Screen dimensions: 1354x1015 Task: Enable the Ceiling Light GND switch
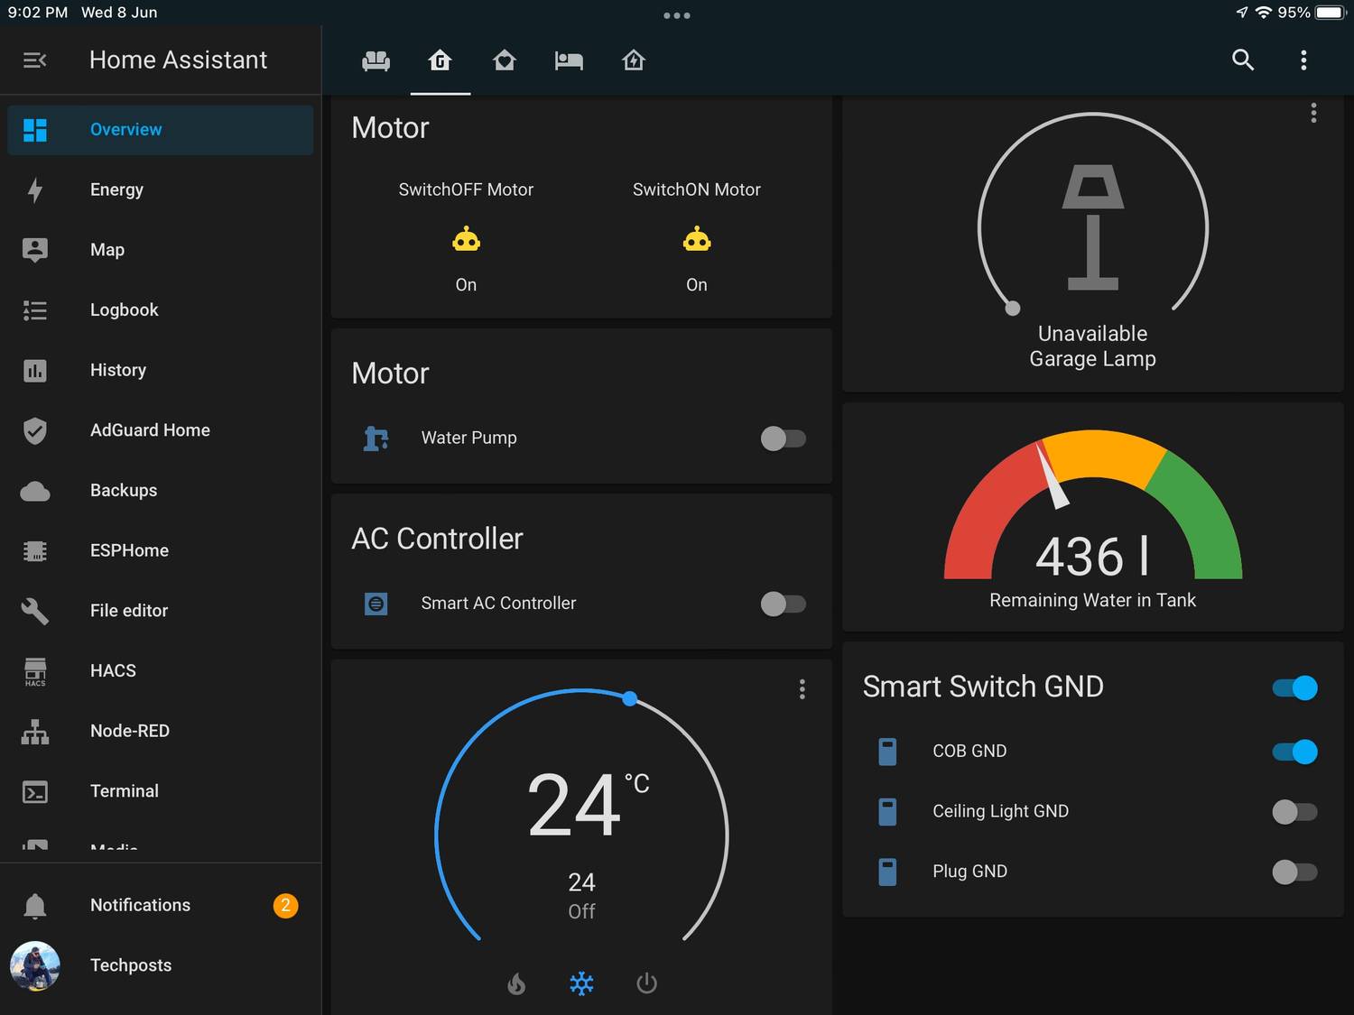1294,812
